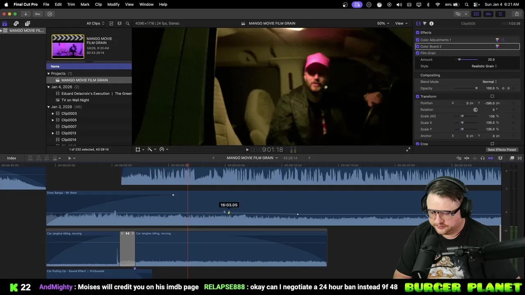Reset the Transform on-screen controls square
This screenshot has height=295, width=525.
coord(492,96)
